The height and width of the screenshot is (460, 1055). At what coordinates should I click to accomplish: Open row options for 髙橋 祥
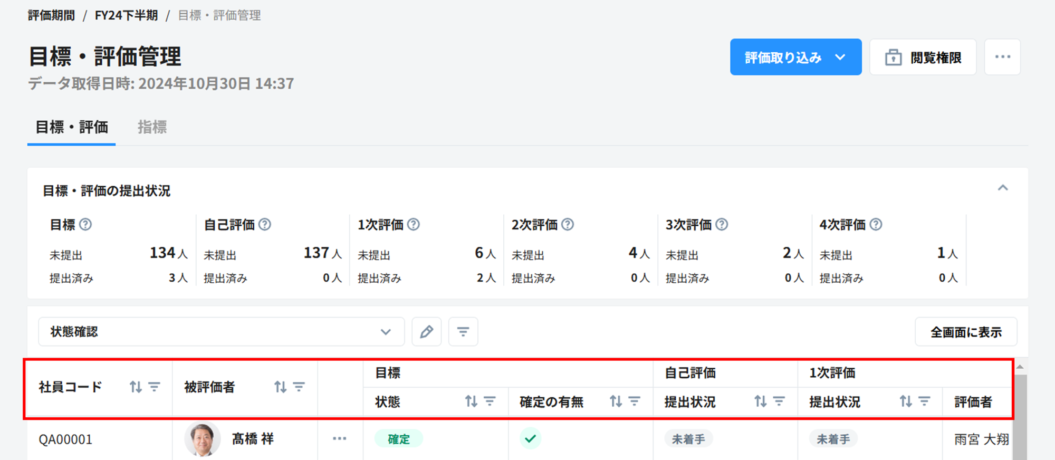(x=340, y=438)
